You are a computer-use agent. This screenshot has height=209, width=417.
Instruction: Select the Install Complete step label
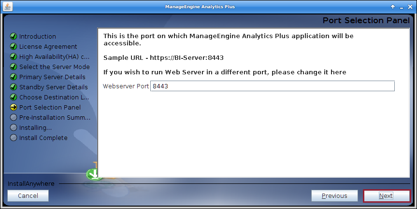43,138
